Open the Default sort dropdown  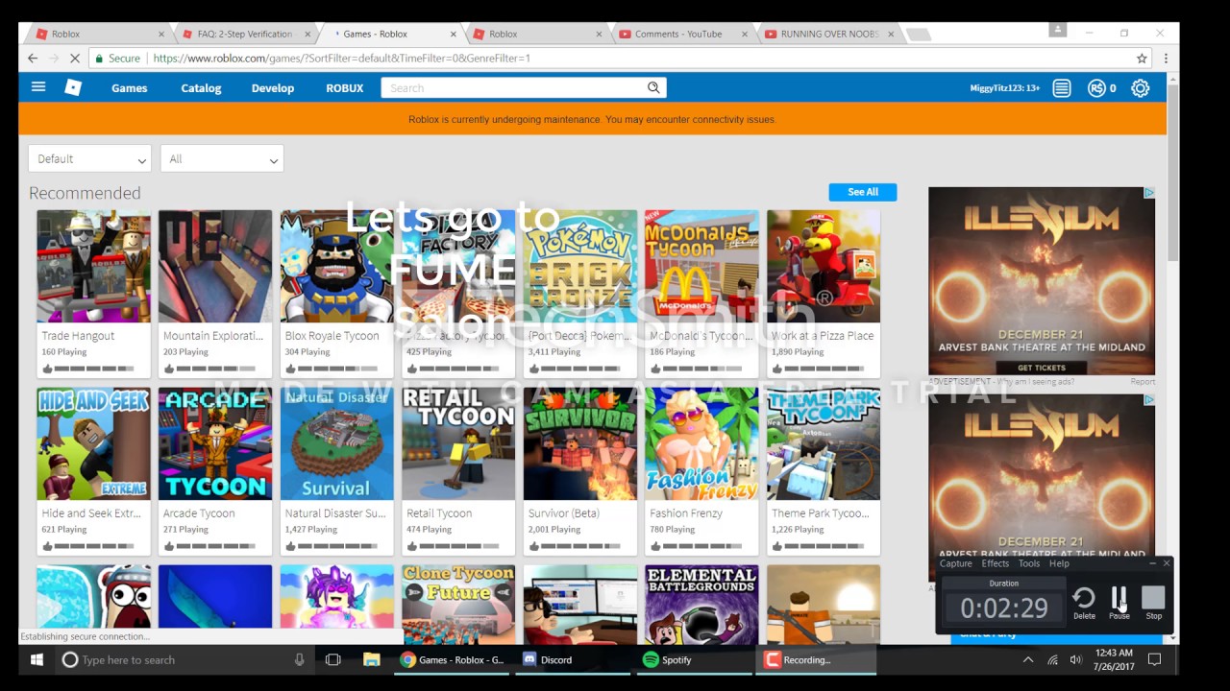[89, 159]
